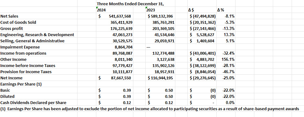The width and height of the screenshot is (304, 117).
Task: Click Gross profit 2024 value 176,225,639
Action: [121, 28]
